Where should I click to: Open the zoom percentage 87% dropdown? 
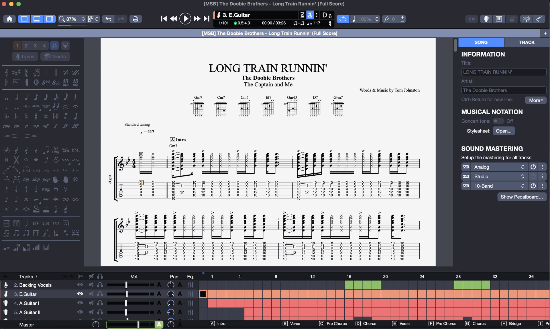pyautogui.click(x=72, y=19)
